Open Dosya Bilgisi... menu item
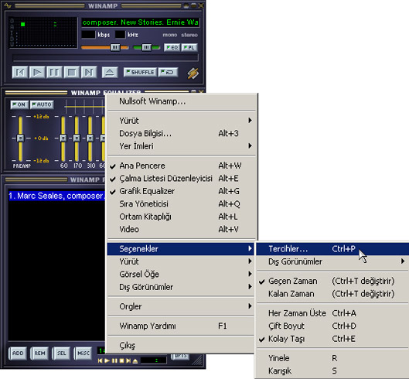 (181, 133)
